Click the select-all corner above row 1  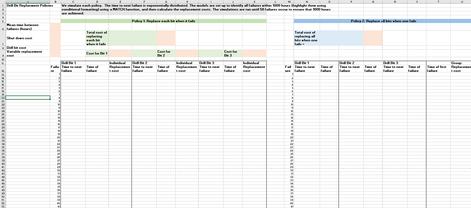pos(3,2)
